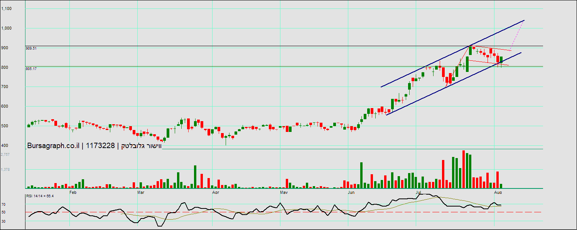Click the Jul month label on time axis
This screenshot has height=230, width=577.
point(418,192)
